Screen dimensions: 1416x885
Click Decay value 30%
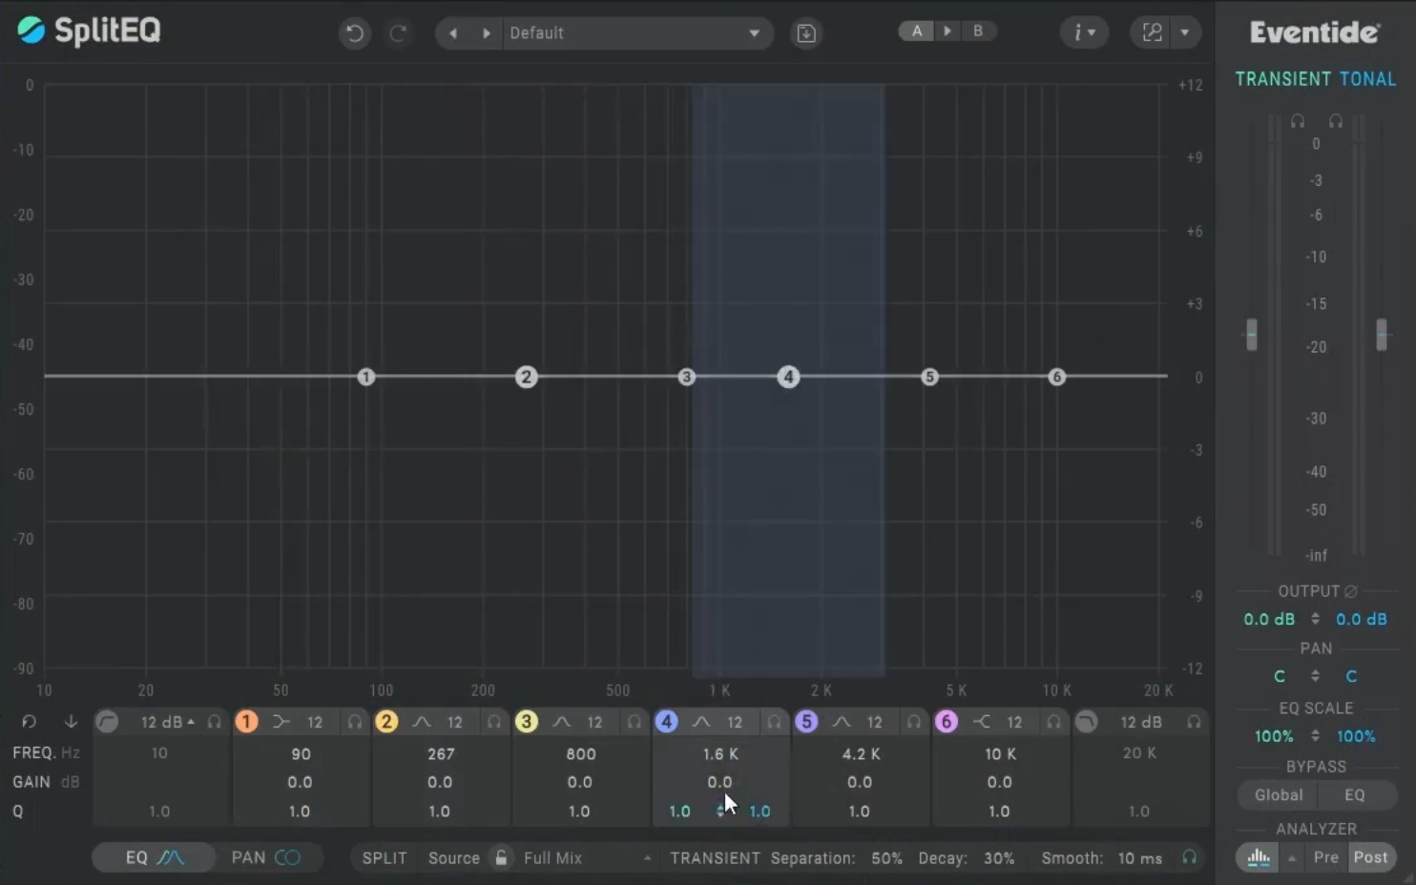point(999,858)
